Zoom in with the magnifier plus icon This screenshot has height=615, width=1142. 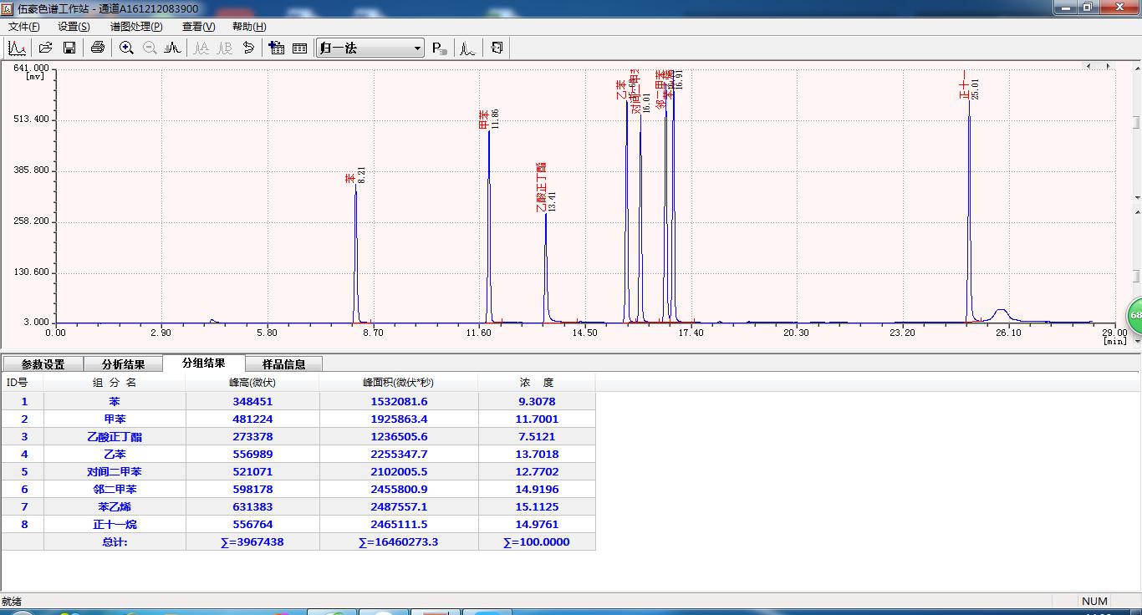point(126,48)
